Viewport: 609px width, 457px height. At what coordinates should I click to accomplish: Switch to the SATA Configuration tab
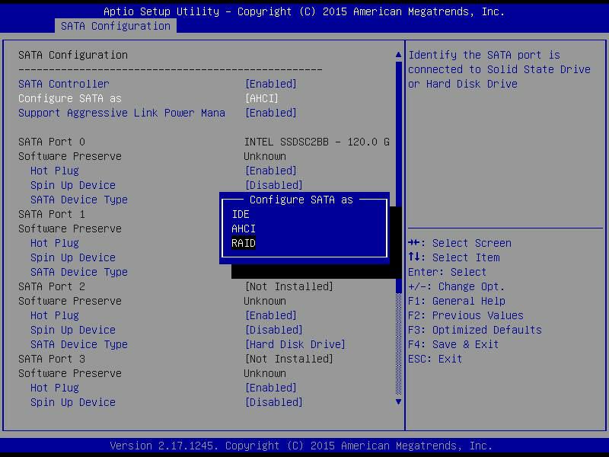(115, 25)
